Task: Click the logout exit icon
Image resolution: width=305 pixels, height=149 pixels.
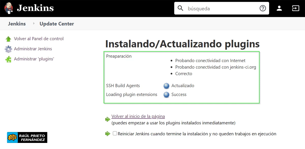Action: point(295,8)
